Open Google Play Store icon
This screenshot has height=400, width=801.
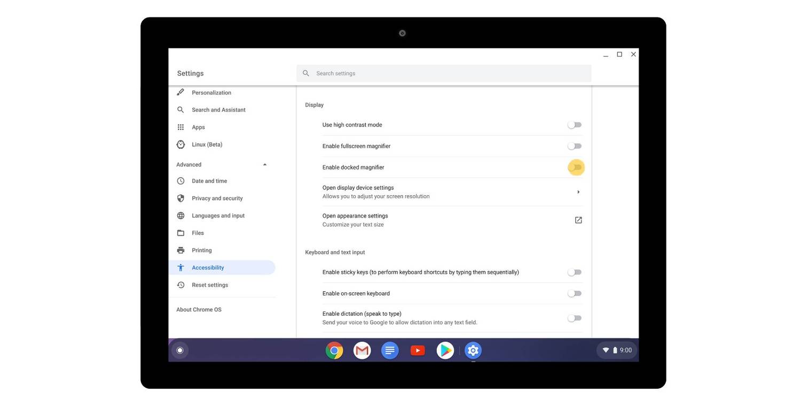coord(445,350)
